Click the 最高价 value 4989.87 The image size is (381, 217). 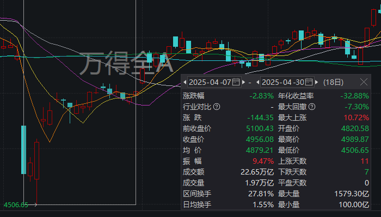tap(355, 139)
